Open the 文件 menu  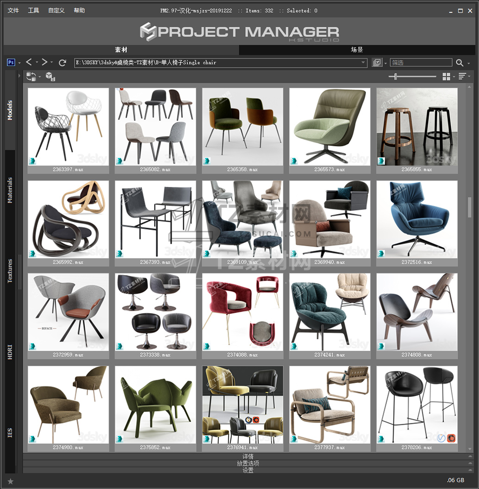(13, 11)
